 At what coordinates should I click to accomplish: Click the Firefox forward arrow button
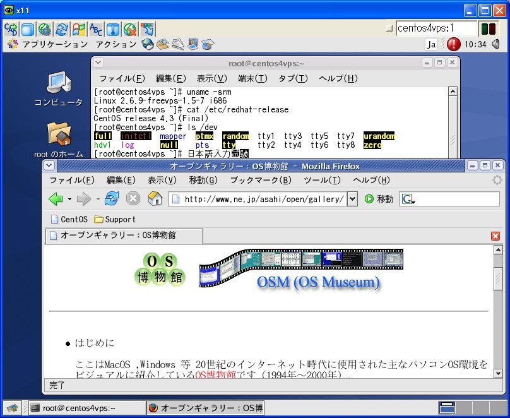pyautogui.click(x=84, y=199)
